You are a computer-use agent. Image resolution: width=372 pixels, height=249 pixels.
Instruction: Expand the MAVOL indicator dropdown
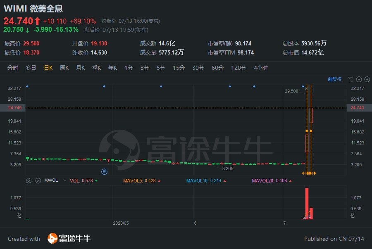(64, 180)
